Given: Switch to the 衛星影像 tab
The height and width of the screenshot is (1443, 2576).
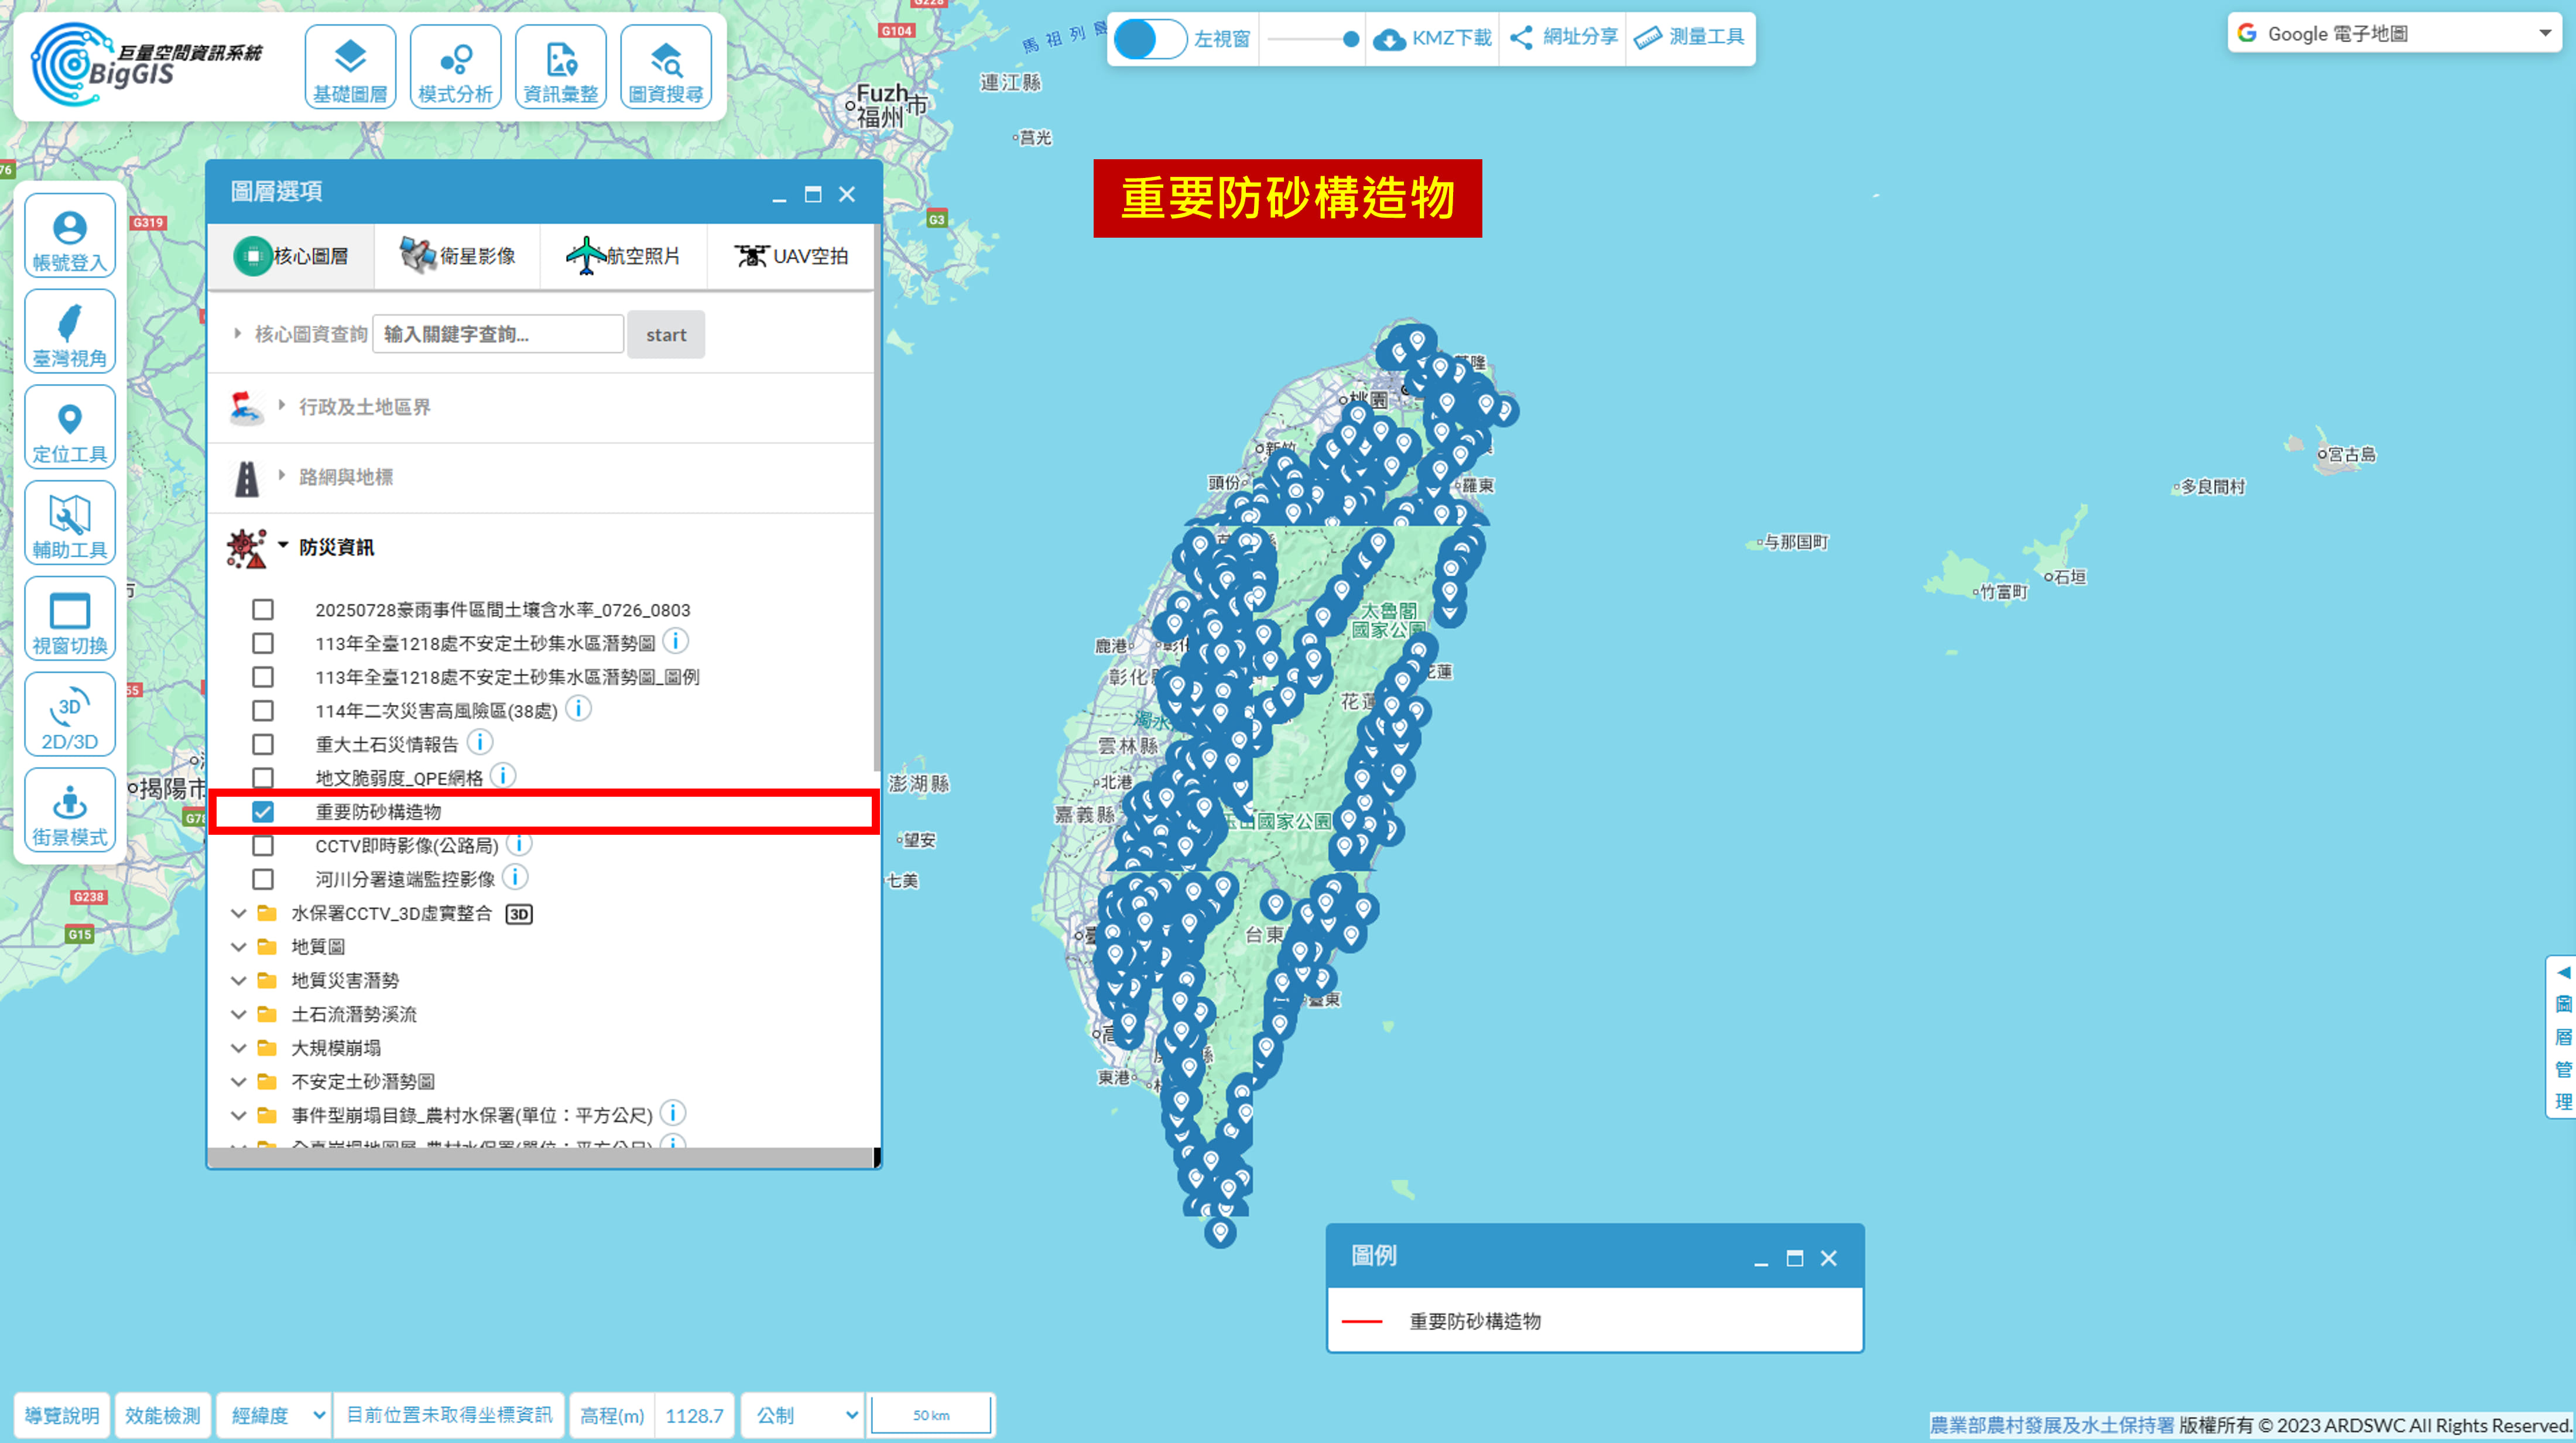Looking at the screenshot, I should click(x=458, y=256).
